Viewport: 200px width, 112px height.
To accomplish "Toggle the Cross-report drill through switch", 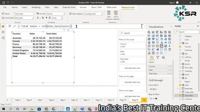I will (155, 89).
